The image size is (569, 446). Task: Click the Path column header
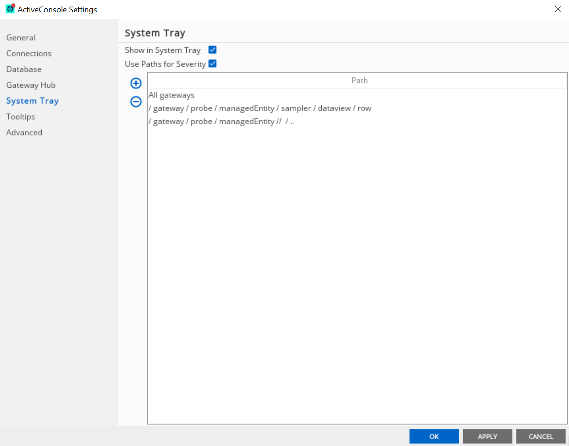pos(359,80)
